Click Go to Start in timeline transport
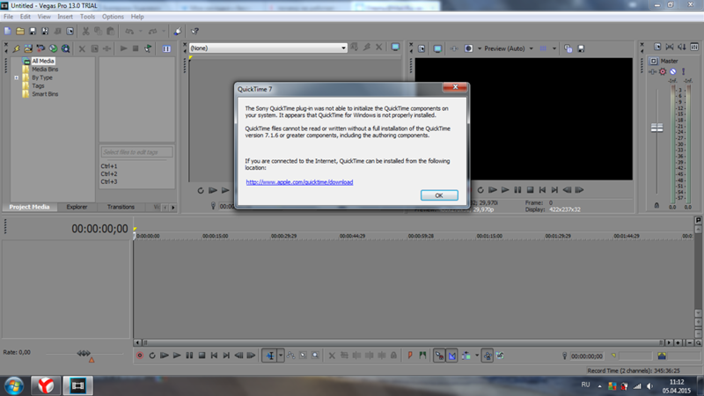The image size is (704, 396). click(214, 356)
